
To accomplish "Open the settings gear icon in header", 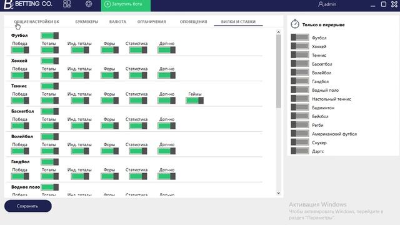I will click(89, 4).
